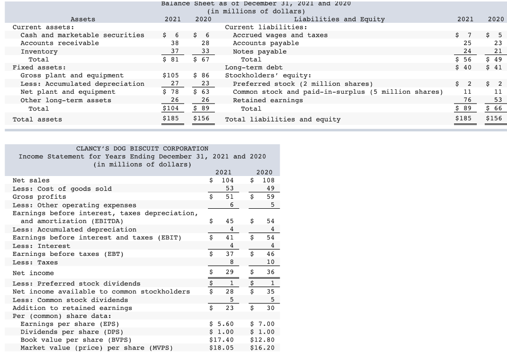Click the 'Accrued wages and taxes' label
The width and height of the screenshot is (507, 354).
pyautogui.click(x=280, y=35)
